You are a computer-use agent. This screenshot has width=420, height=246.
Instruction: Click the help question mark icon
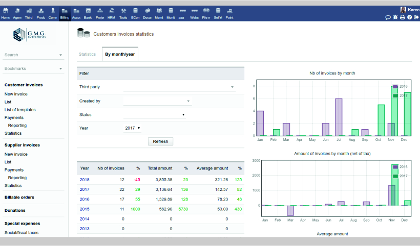click(409, 17)
